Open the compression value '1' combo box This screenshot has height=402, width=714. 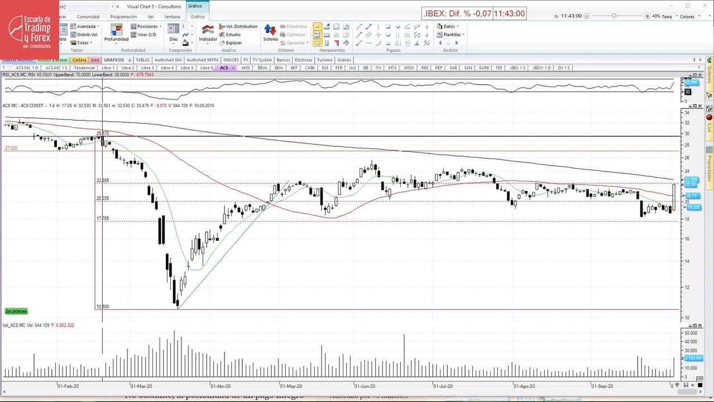coord(188,26)
